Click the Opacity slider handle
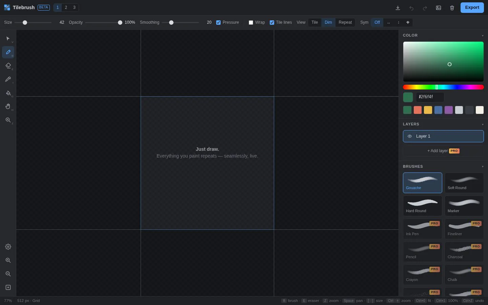Viewport: 488px width, 305px height. 120,22
